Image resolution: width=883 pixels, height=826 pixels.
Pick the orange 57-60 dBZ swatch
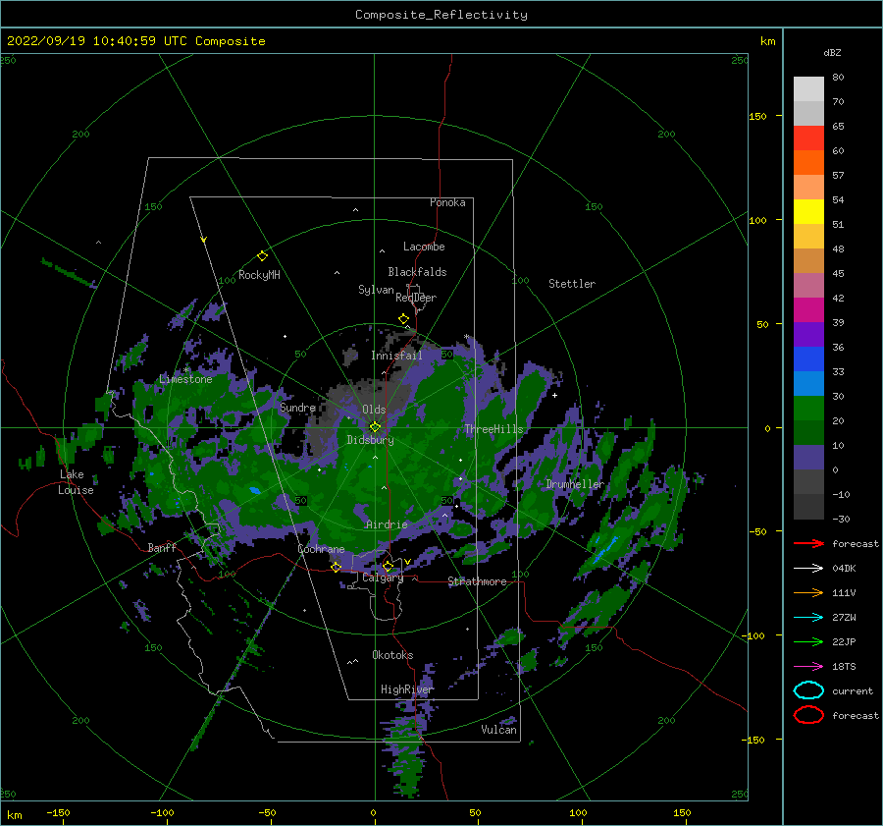point(808,163)
